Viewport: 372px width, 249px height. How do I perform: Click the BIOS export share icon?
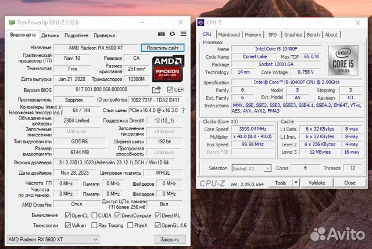[x=156, y=89]
